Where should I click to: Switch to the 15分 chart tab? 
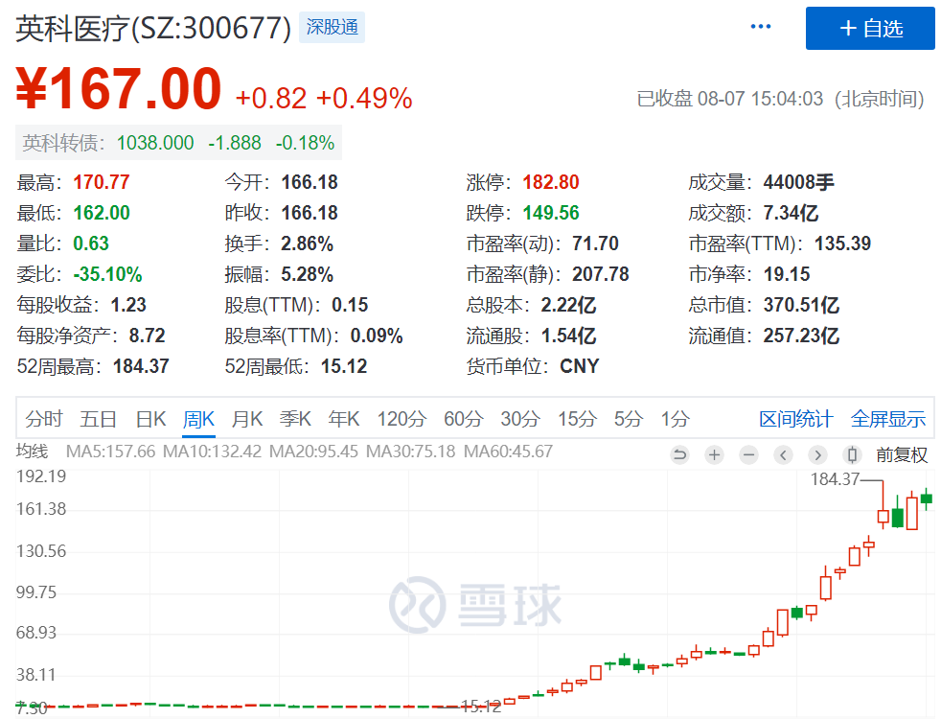click(577, 419)
